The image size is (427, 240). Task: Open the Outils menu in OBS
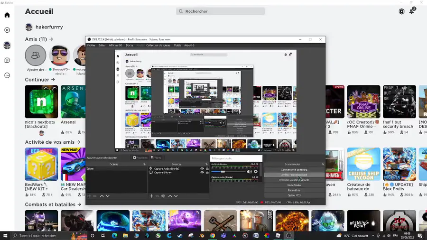[x=177, y=46]
